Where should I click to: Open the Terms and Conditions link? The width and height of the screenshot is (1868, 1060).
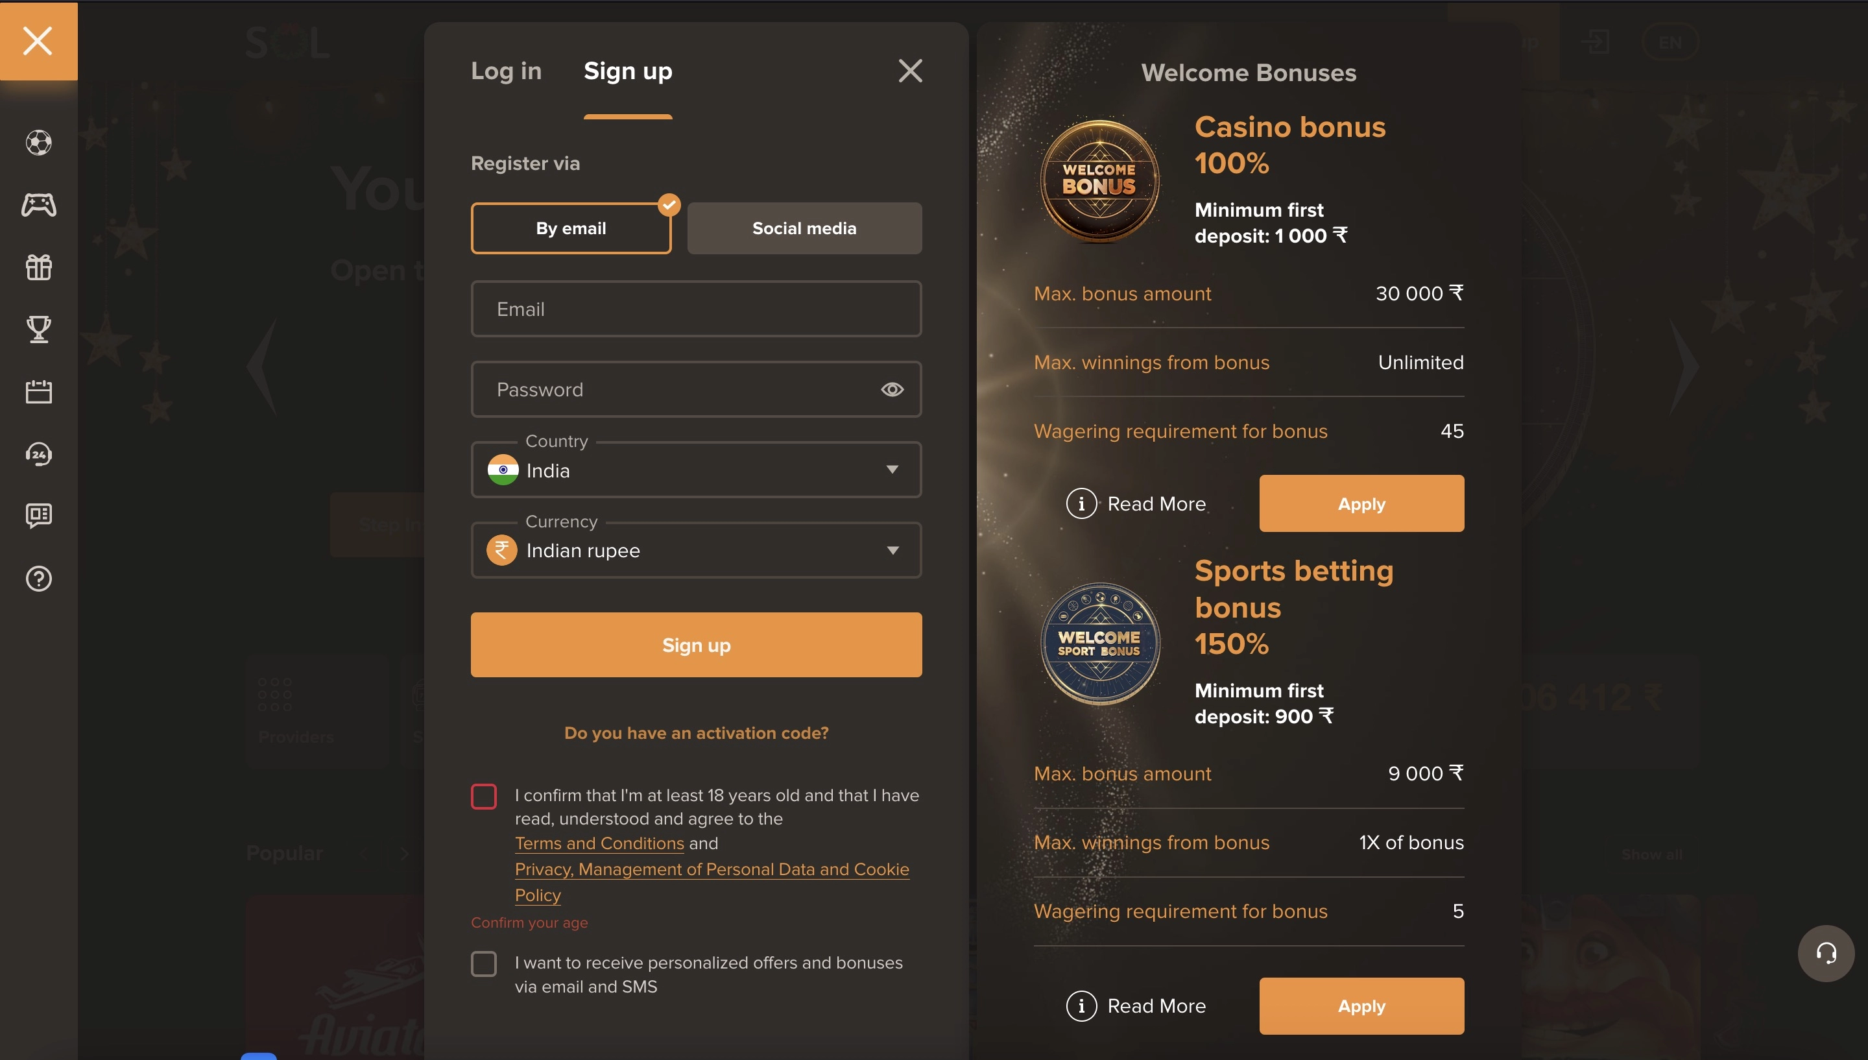pos(599,843)
